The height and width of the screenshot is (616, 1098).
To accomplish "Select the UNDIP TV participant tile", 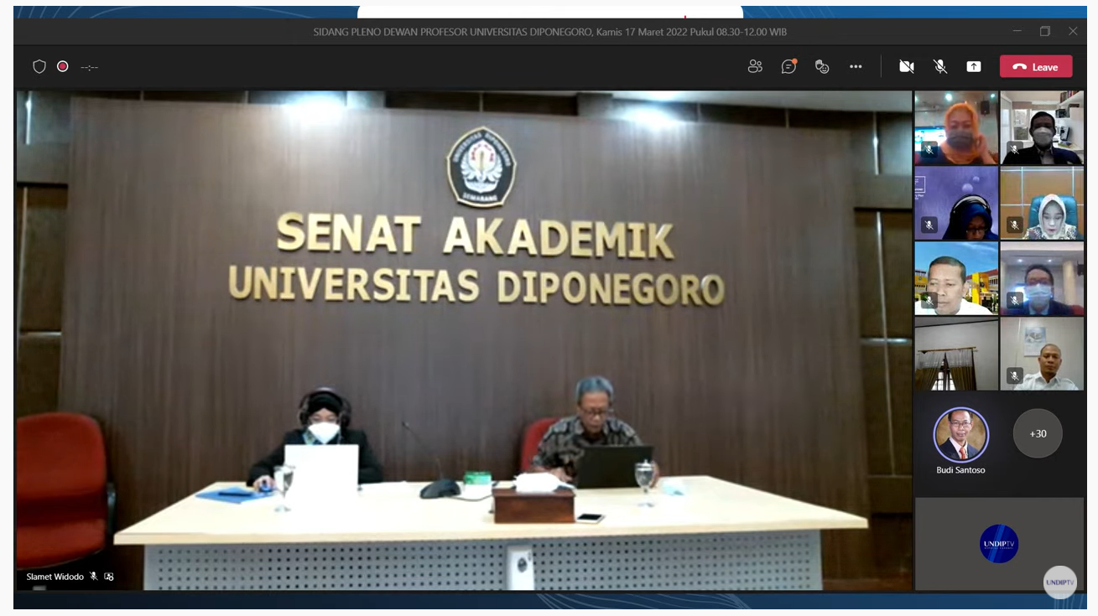I will 998,544.
